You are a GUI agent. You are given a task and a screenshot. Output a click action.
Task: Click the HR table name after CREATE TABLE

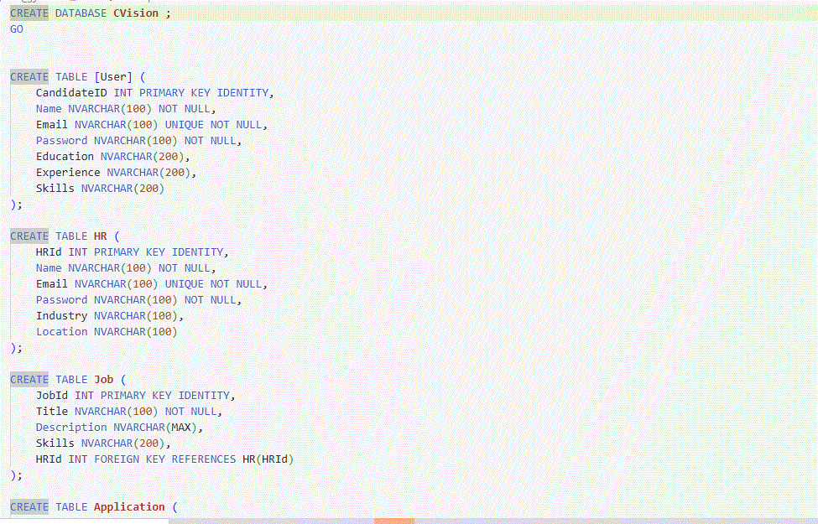pos(100,236)
